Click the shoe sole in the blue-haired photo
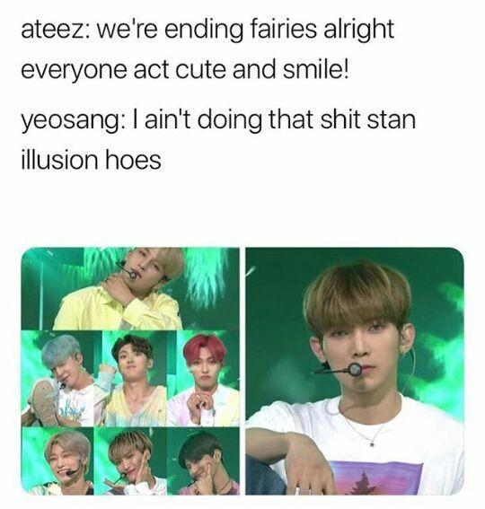Image resolution: width=485 pixels, height=509 pixels. coord(41,402)
